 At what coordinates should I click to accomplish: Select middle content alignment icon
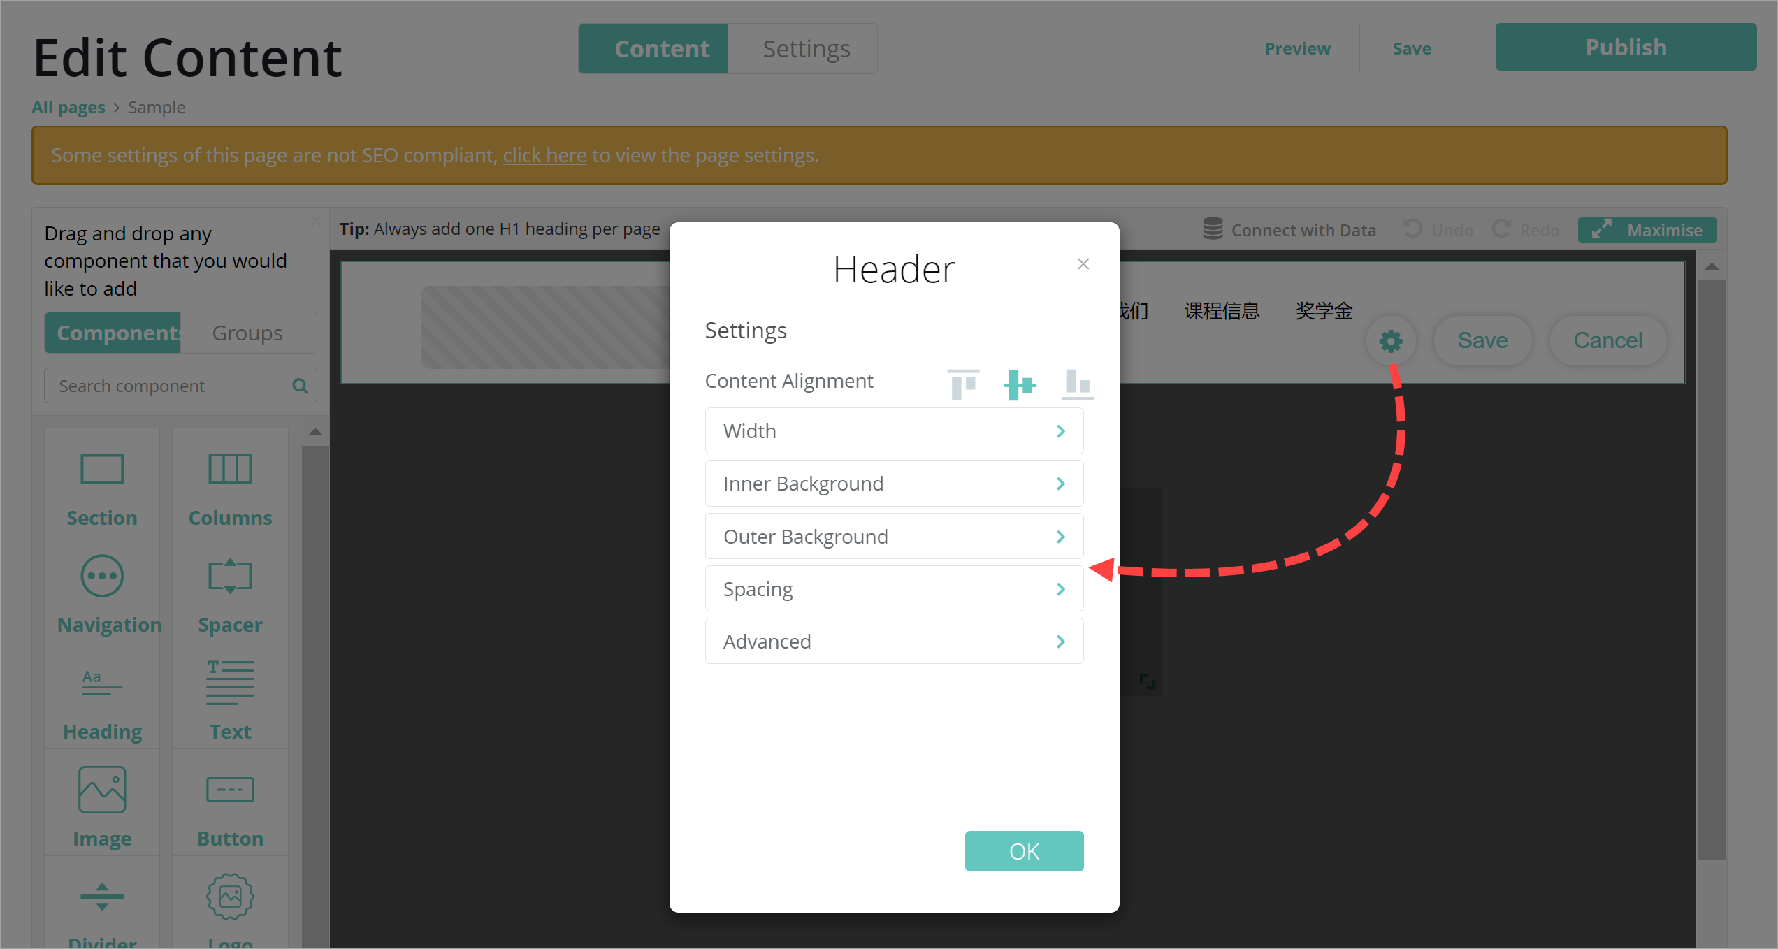(1020, 384)
